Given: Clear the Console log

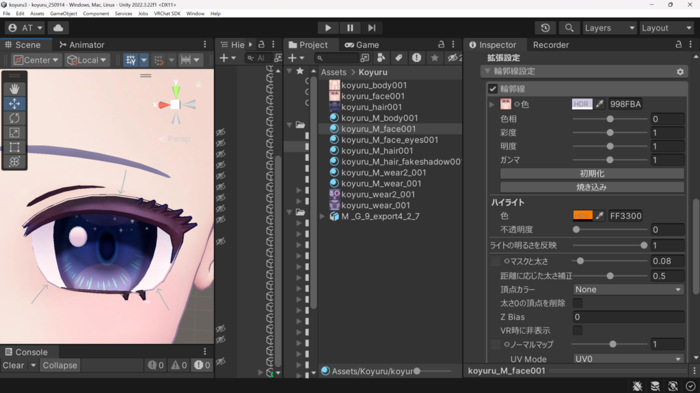Looking at the screenshot, I should [14, 366].
